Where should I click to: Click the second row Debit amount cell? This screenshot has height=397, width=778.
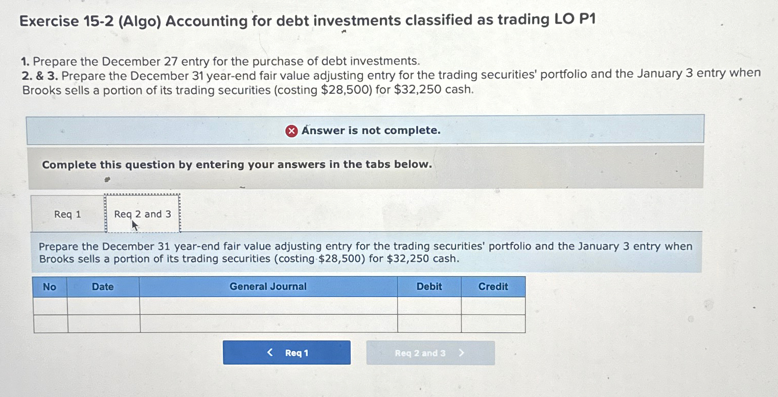(429, 322)
